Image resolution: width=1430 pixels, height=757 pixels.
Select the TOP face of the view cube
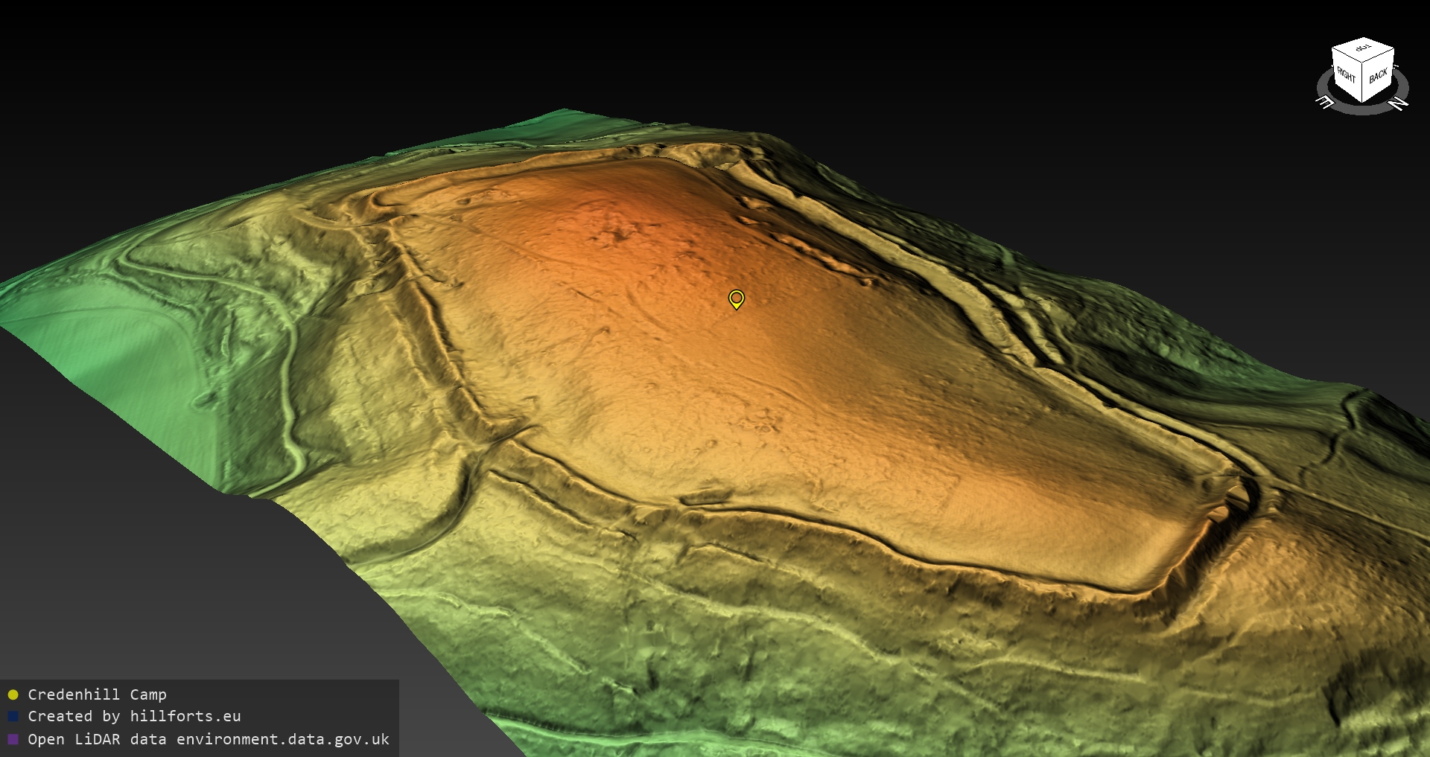pos(1363,48)
